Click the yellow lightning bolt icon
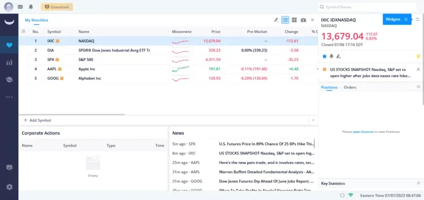The height and width of the screenshot is (200, 424). (418, 56)
